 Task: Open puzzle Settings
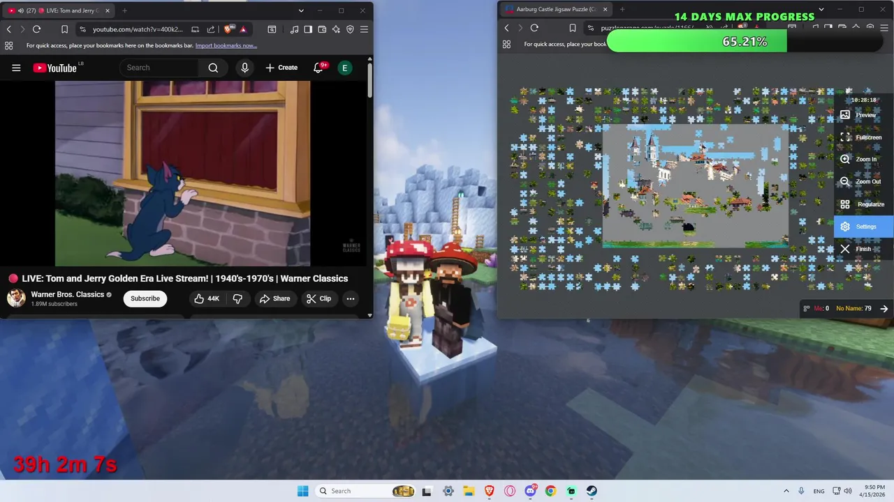[863, 227]
